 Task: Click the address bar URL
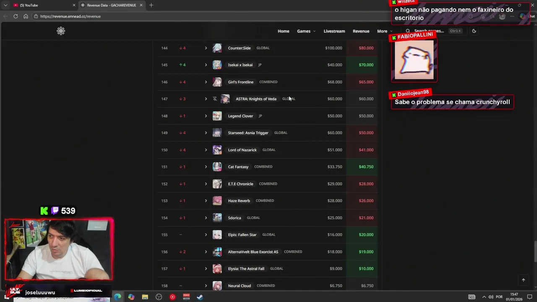[x=70, y=16]
